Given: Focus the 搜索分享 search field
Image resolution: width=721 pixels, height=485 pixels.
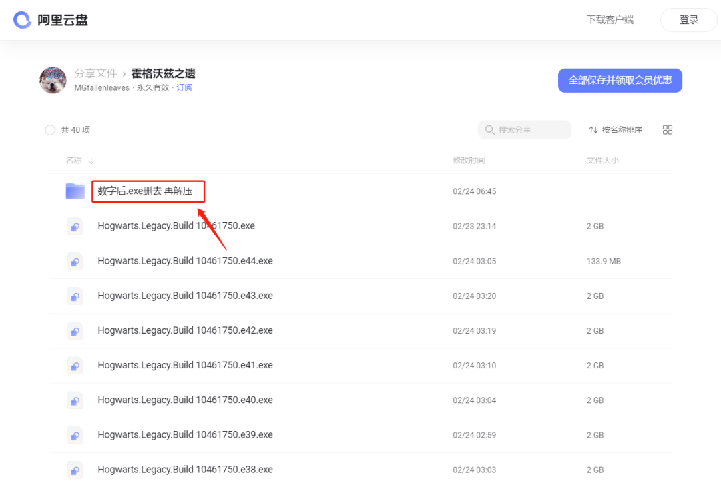Looking at the screenshot, I should (524, 130).
